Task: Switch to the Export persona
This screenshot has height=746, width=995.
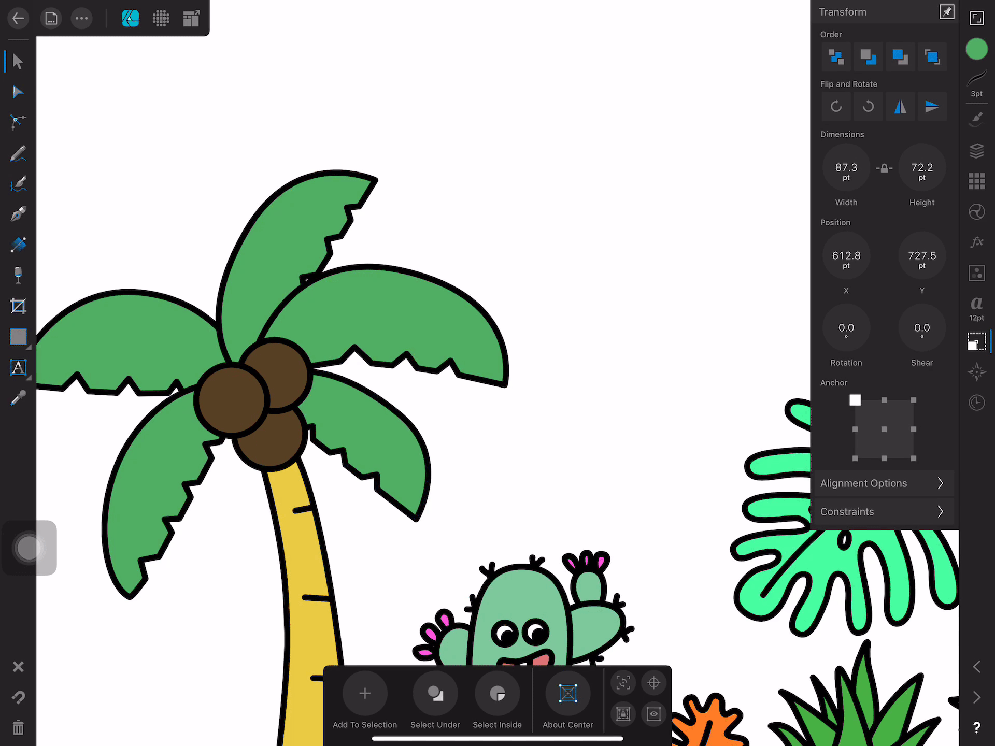Action: coord(191,19)
